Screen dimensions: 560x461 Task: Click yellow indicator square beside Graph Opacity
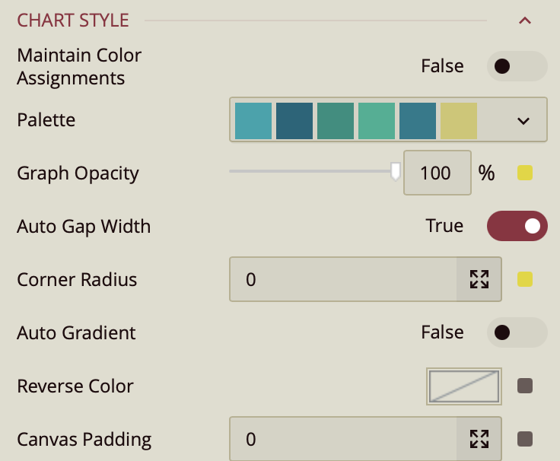point(525,173)
